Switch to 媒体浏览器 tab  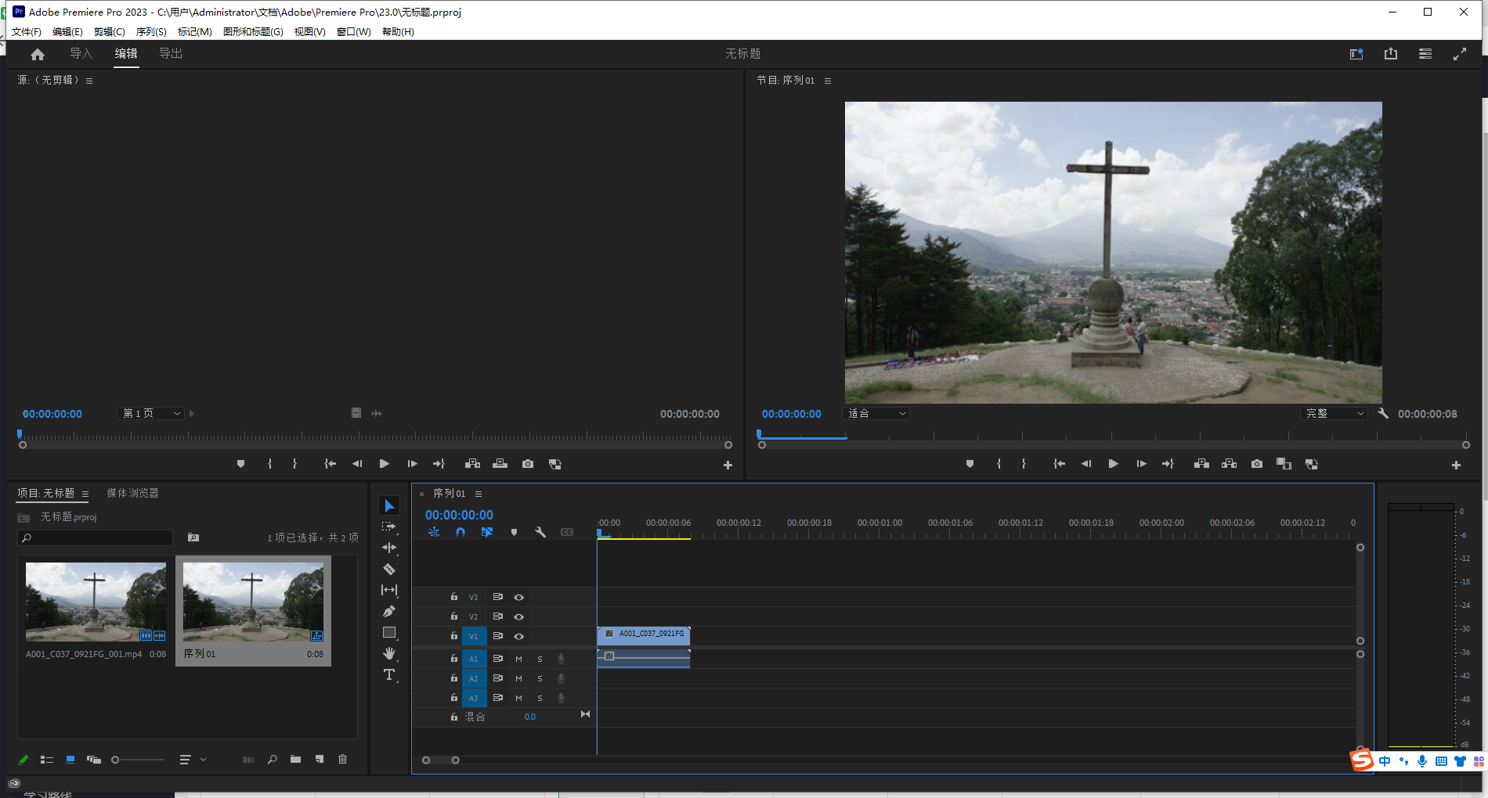click(x=132, y=493)
